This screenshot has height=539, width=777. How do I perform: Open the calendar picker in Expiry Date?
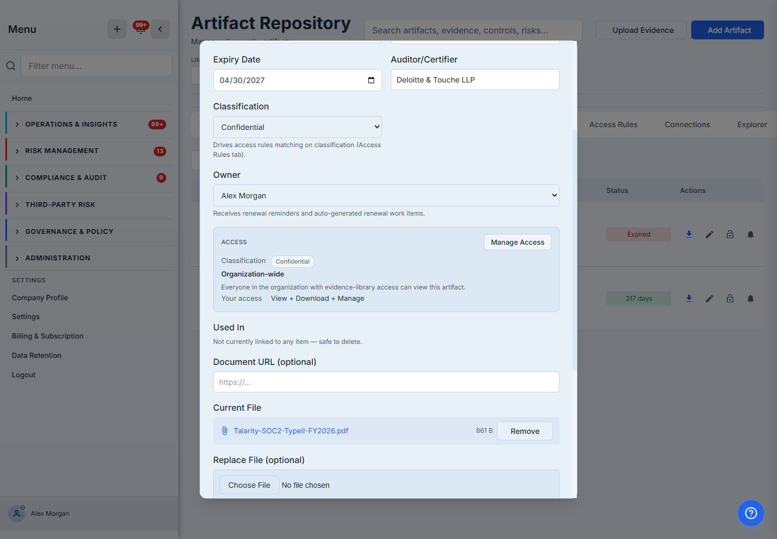click(x=371, y=80)
